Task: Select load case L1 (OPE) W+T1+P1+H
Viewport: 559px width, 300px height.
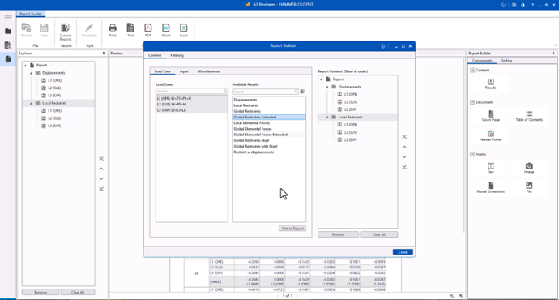Action: pos(191,98)
